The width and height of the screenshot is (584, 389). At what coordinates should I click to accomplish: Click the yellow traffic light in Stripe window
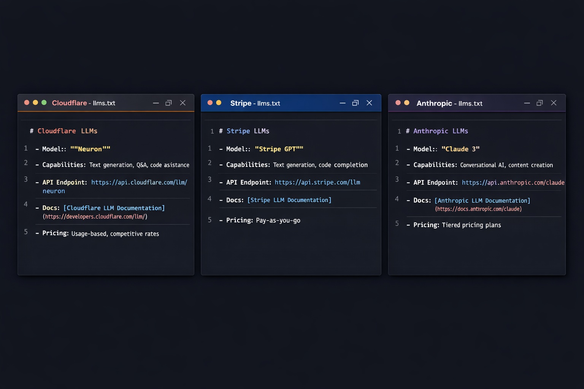tap(219, 102)
